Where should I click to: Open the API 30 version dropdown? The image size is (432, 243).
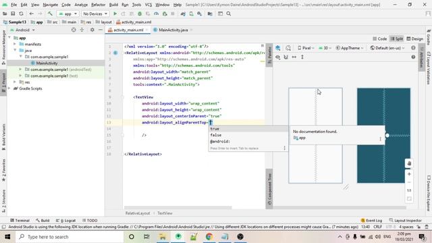[325, 48]
